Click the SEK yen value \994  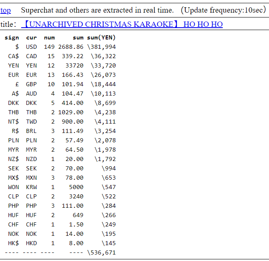(108, 168)
